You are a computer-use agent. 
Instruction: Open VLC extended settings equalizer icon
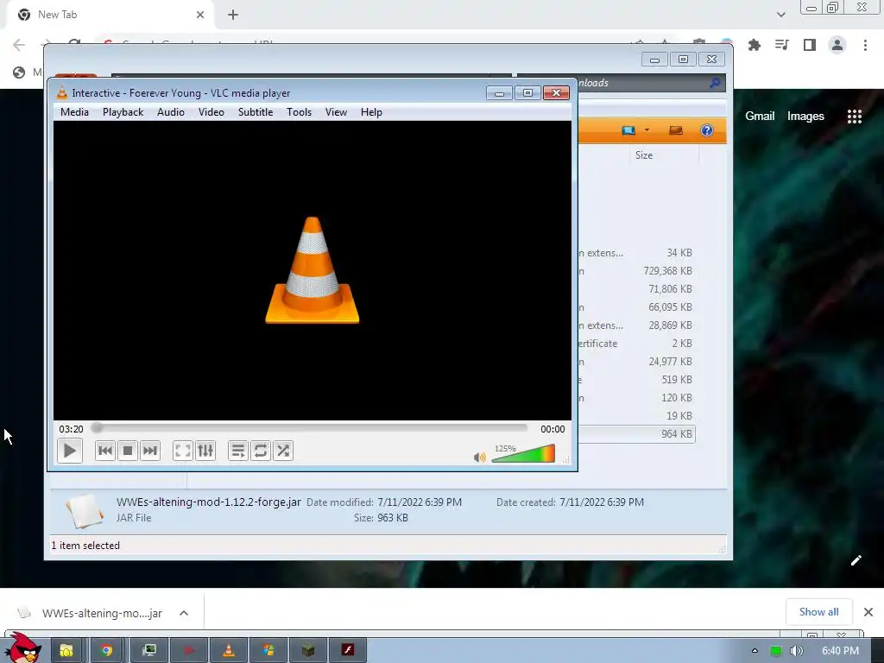(205, 451)
